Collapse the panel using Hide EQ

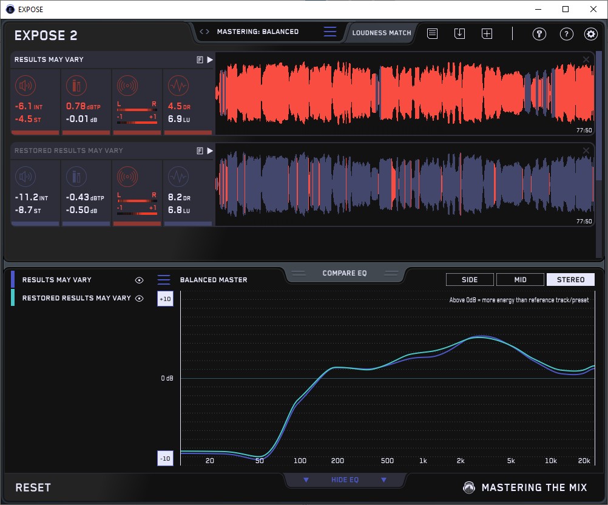point(344,480)
